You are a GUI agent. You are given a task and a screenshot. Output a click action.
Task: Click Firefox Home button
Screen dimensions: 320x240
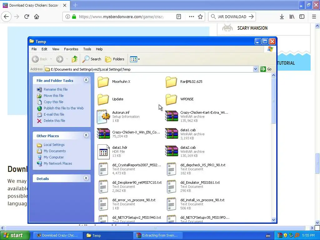point(37,17)
